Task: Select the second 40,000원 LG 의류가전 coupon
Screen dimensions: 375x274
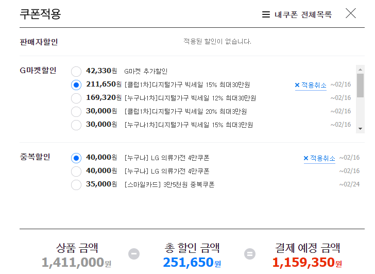Action: 76,171
